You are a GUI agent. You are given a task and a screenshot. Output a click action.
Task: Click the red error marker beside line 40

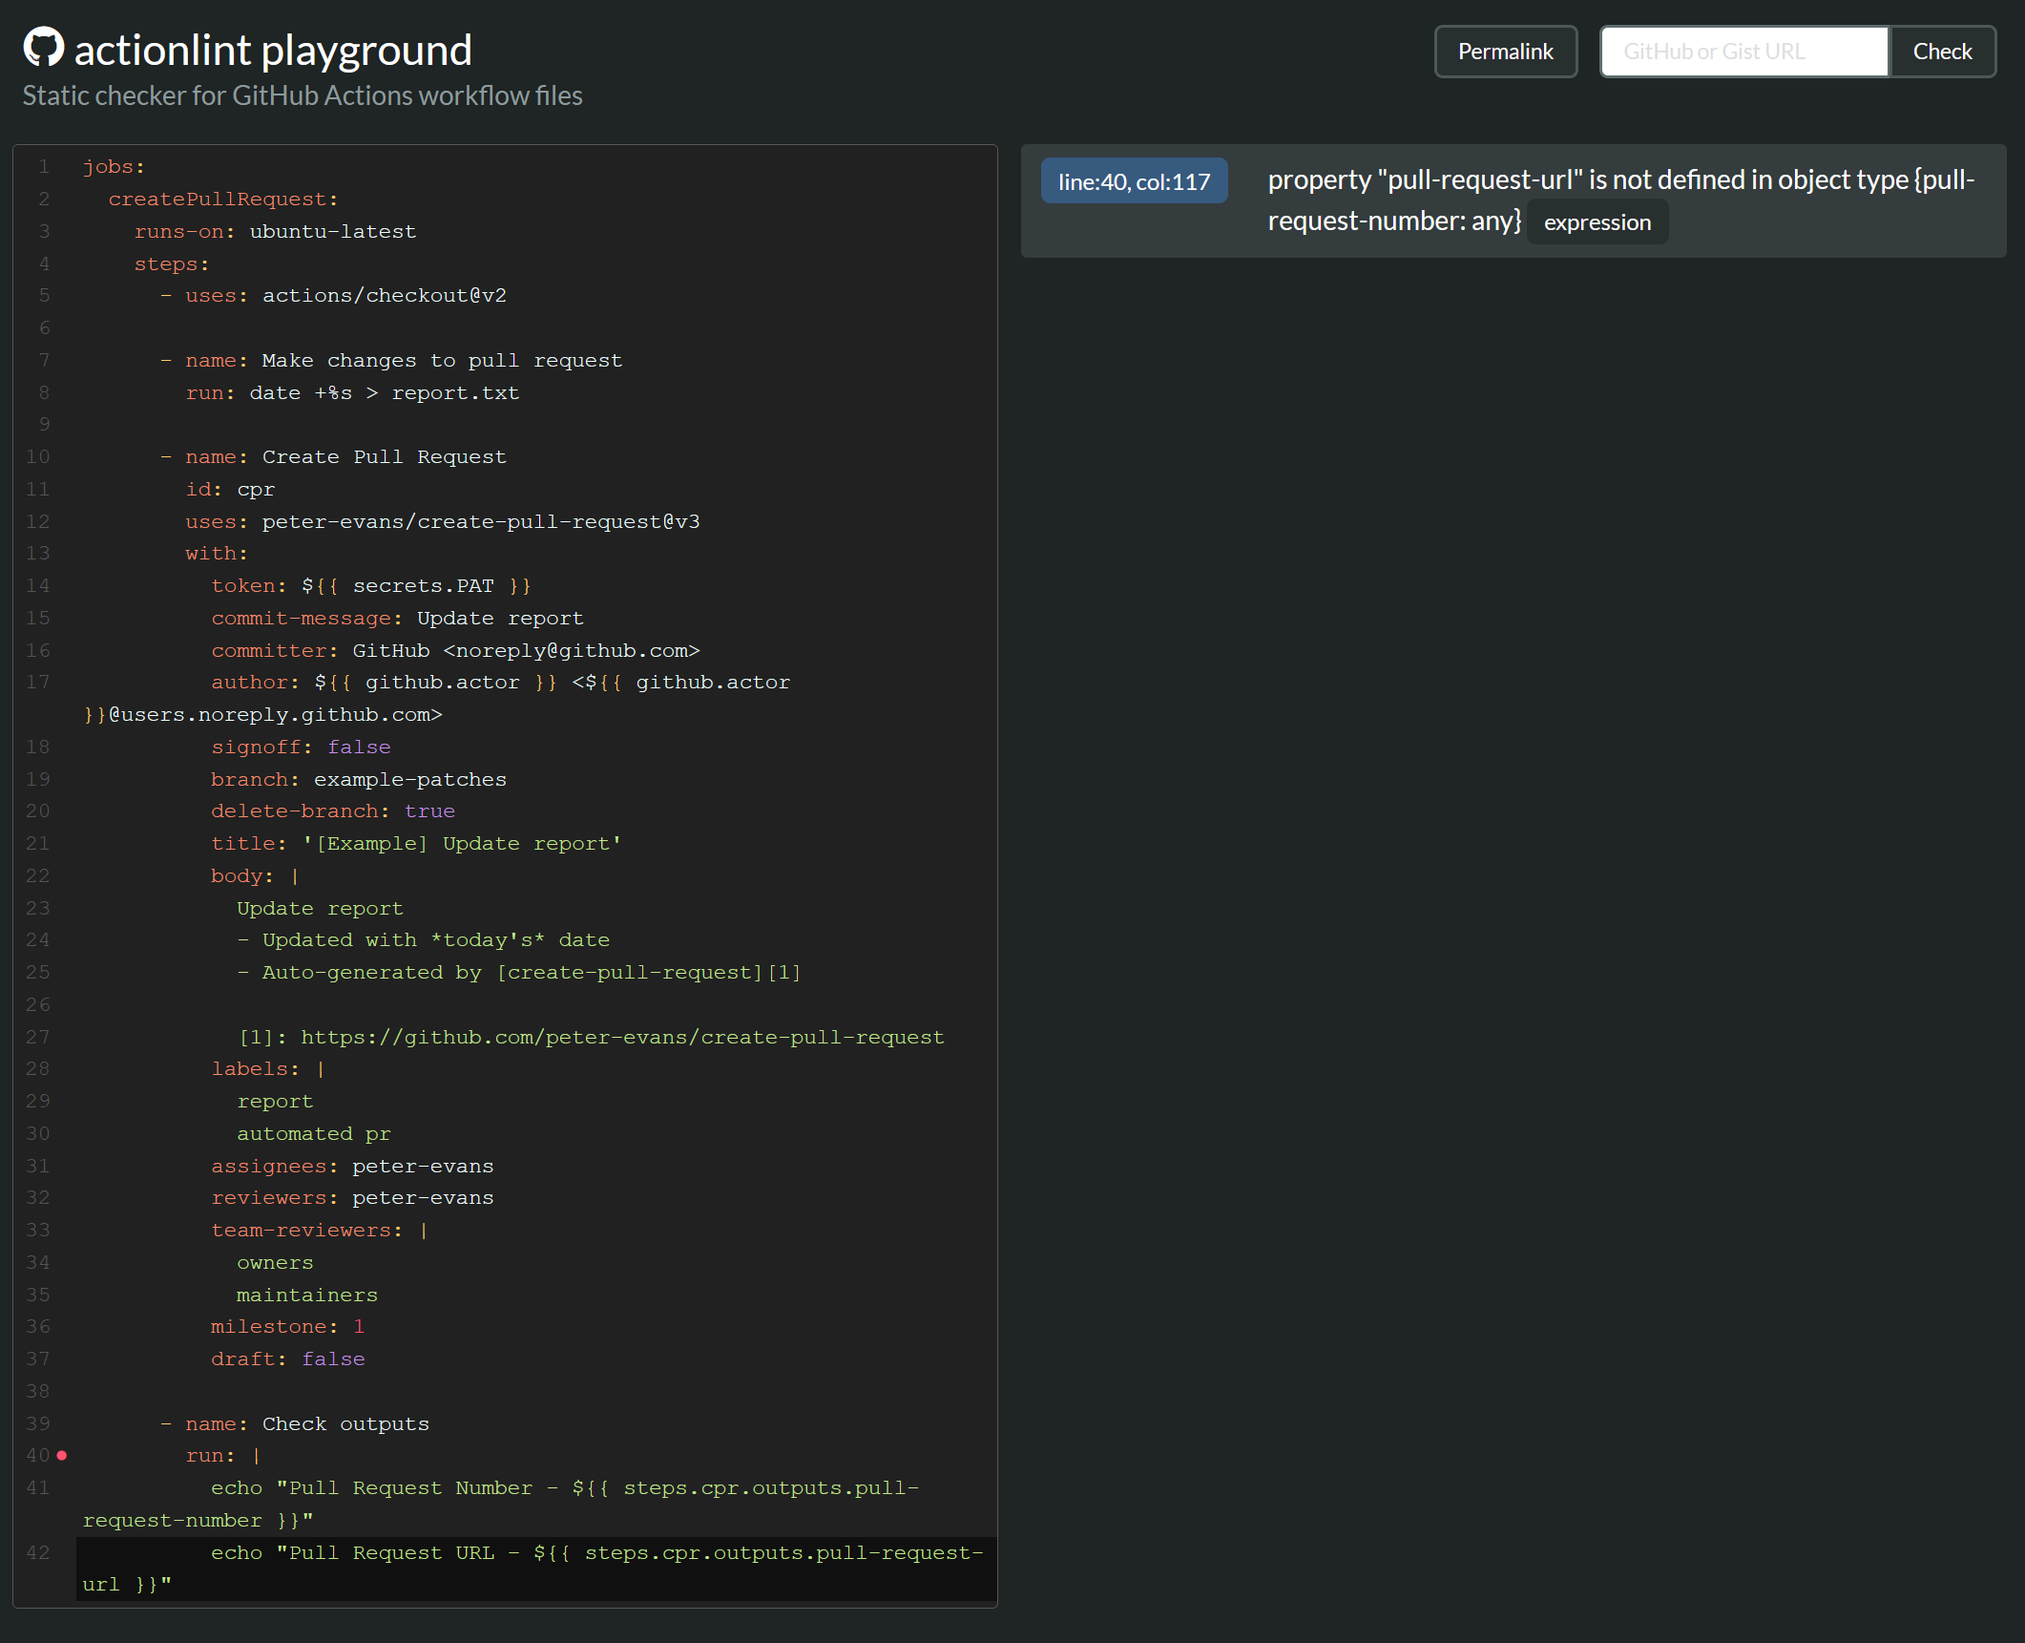[63, 1455]
